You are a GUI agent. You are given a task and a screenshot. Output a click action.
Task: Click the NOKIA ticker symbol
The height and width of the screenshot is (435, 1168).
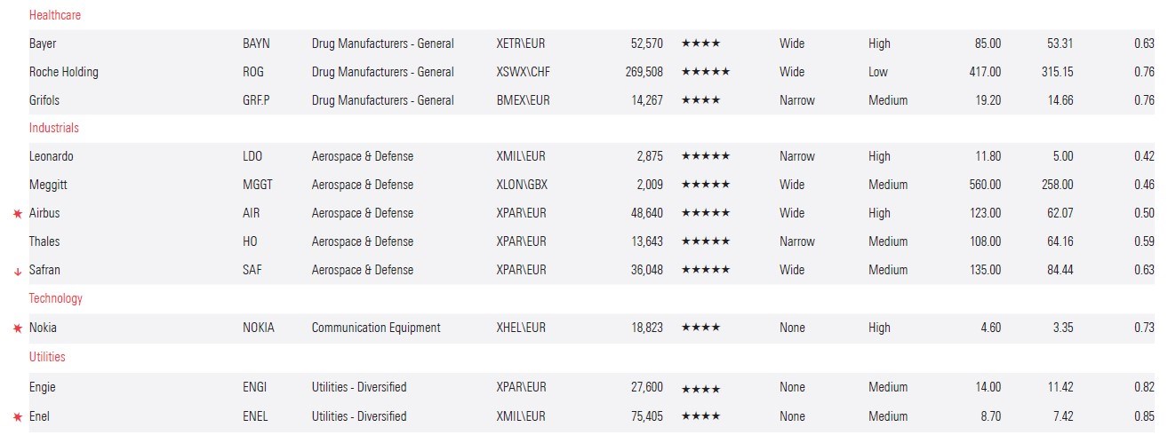[259, 328]
